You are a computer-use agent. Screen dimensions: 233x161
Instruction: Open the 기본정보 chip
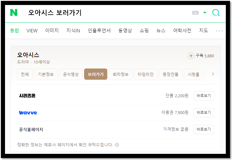click(x=46, y=74)
